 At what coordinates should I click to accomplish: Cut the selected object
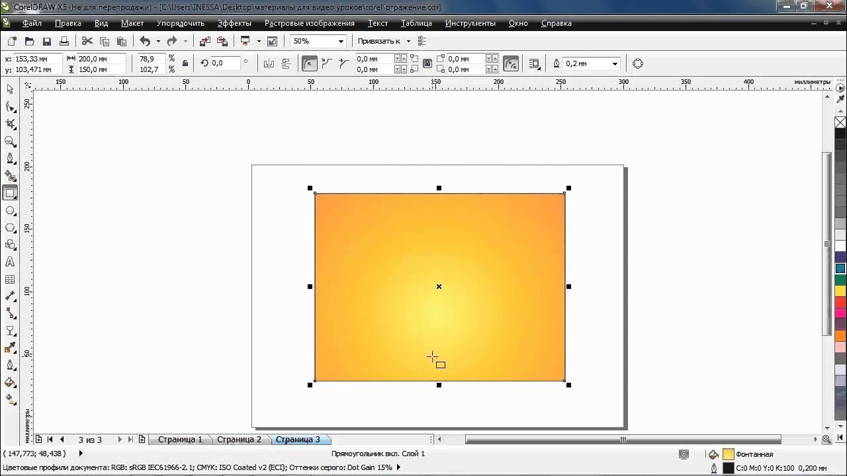click(x=87, y=41)
